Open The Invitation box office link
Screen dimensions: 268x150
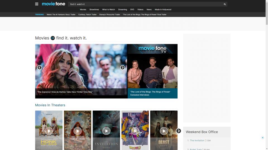(x=197, y=141)
